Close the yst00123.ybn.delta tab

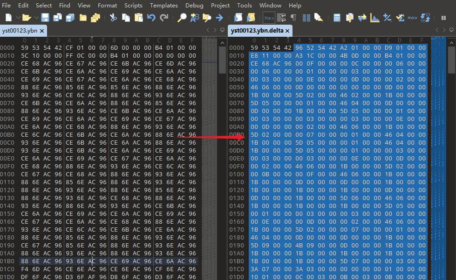pyautogui.click(x=287, y=31)
